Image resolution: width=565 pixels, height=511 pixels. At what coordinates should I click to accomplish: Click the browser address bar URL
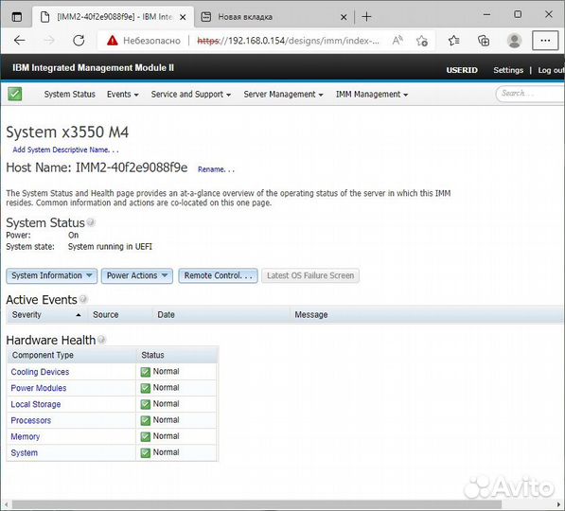tap(288, 41)
